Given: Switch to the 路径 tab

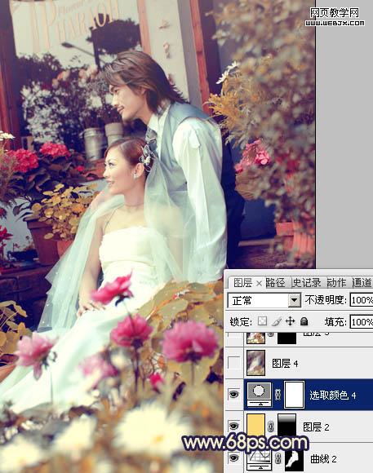Looking at the screenshot, I should point(275,283).
